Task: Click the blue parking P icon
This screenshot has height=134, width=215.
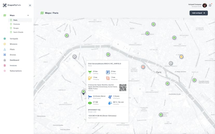Action: tap(108, 72)
